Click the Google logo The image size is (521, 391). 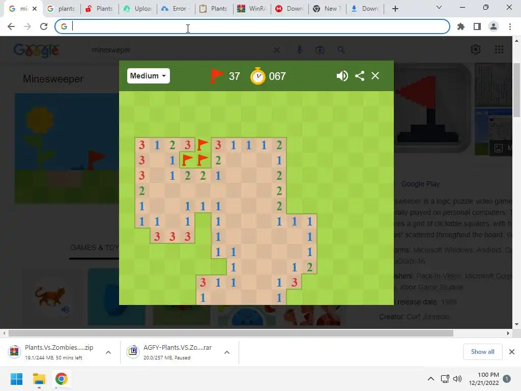pos(37,50)
